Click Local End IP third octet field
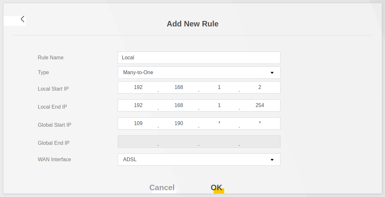Viewport: 385px width, 197px height. pyautogui.click(x=219, y=105)
